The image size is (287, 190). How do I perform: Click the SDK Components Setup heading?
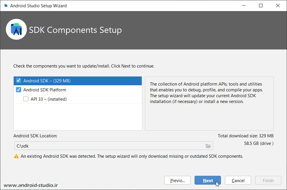click(x=75, y=30)
